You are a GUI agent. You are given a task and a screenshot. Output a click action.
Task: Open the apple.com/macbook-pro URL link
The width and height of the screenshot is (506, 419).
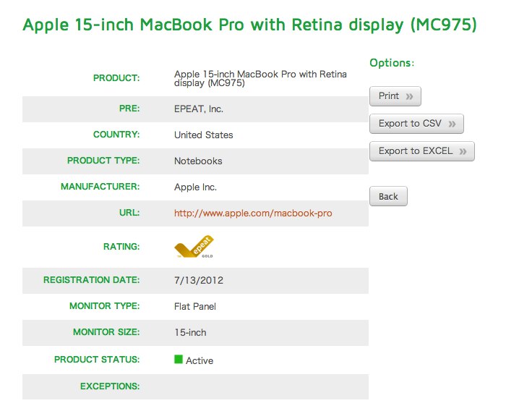253,213
